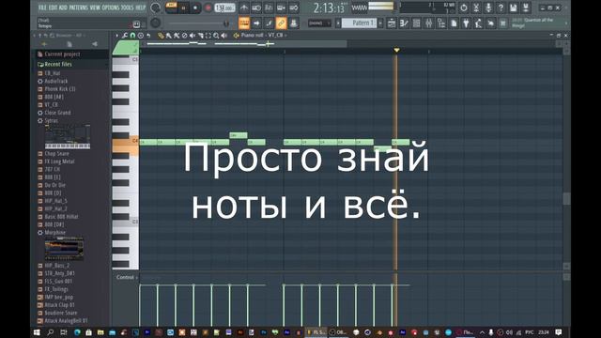Toggle the overdub/blend recording icon
Viewport: 601px width, 338px height.
pyautogui.click(x=281, y=8)
